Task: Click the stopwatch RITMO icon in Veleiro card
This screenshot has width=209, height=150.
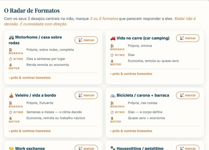Action: [x=11, y=112]
